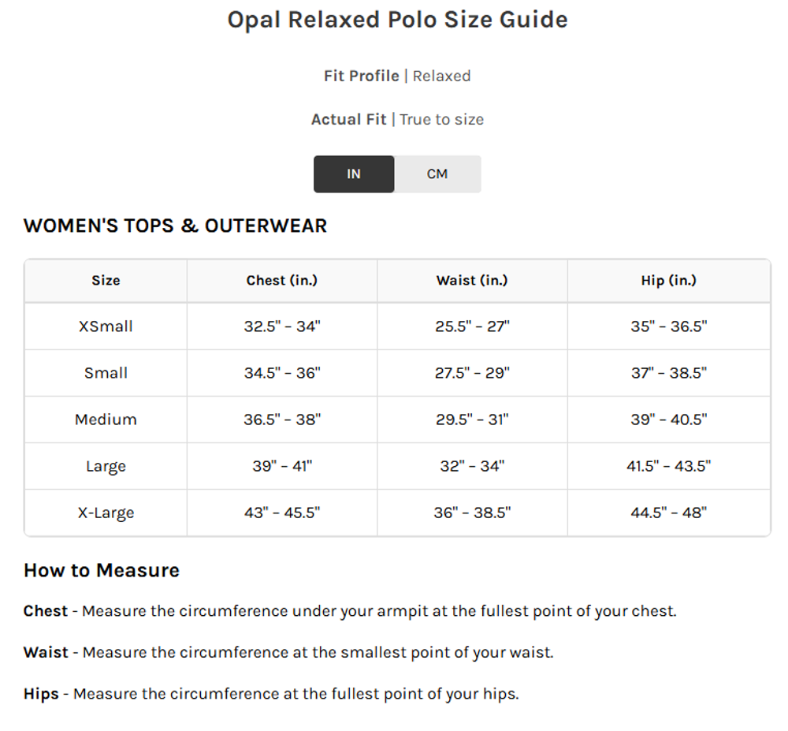Click the Chest (in.) column header
This screenshot has height=731, width=788.
click(282, 281)
